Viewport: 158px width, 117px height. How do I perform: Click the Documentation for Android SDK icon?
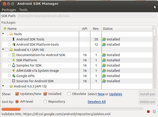click(14, 55)
